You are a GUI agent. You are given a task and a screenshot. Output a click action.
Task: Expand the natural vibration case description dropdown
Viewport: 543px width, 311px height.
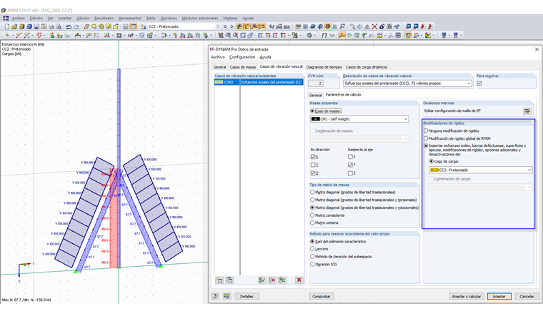click(468, 83)
